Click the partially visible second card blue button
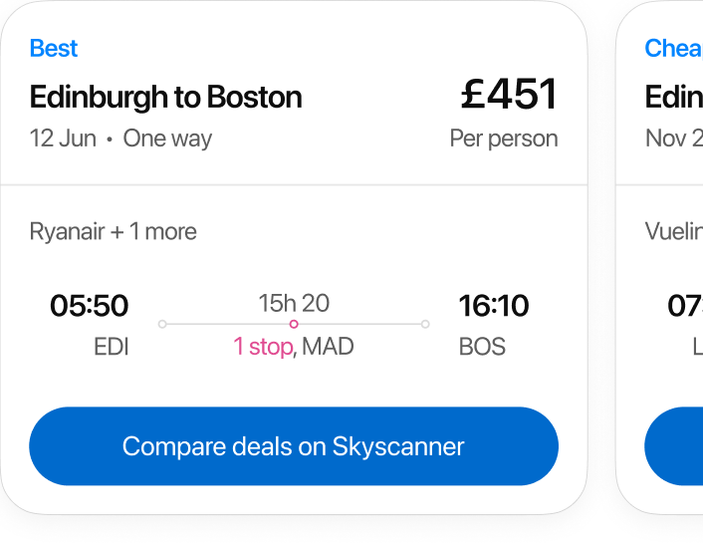This screenshot has width=703, height=547. click(675, 445)
